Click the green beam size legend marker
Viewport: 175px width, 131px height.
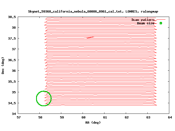pos(161,23)
